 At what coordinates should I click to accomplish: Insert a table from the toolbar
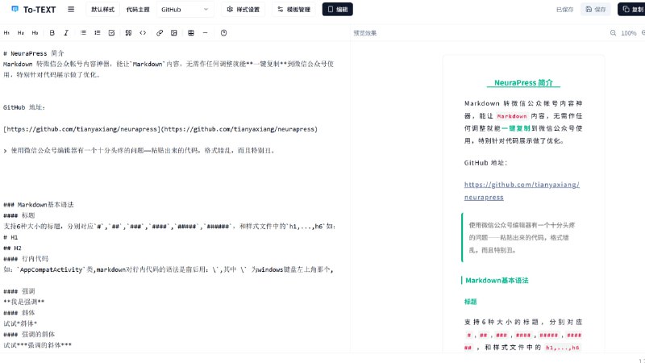click(191, 33)
